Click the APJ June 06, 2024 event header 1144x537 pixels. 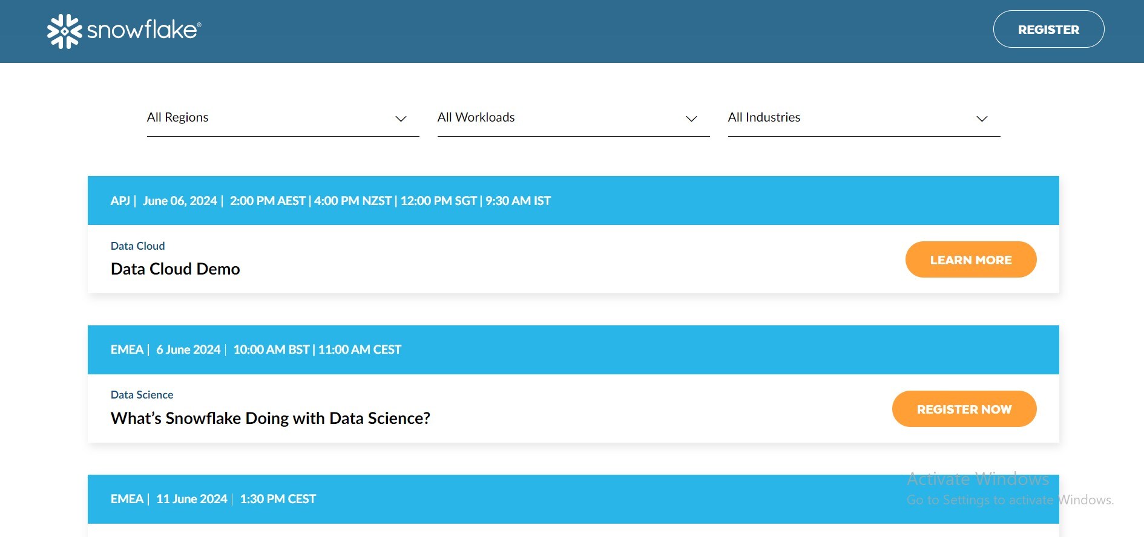point(573,201)
